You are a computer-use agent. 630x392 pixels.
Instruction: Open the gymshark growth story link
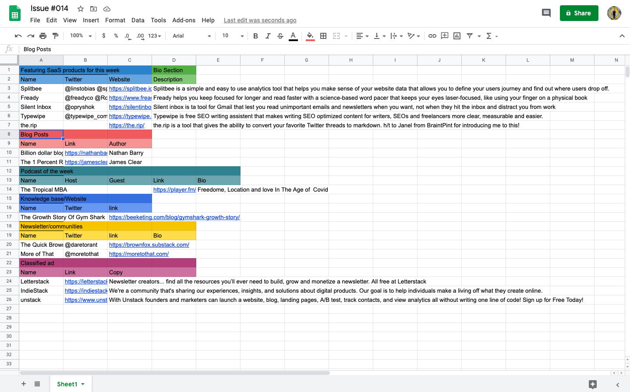(175, 217)
